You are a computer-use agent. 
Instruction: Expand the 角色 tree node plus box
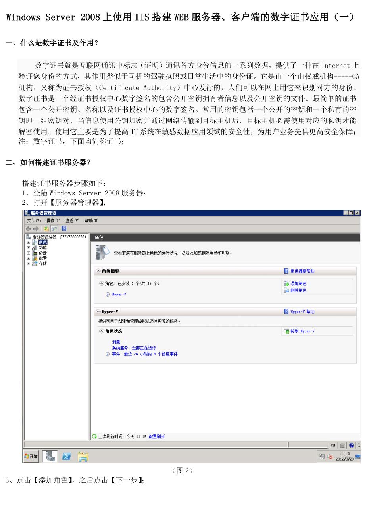[29, 242]
